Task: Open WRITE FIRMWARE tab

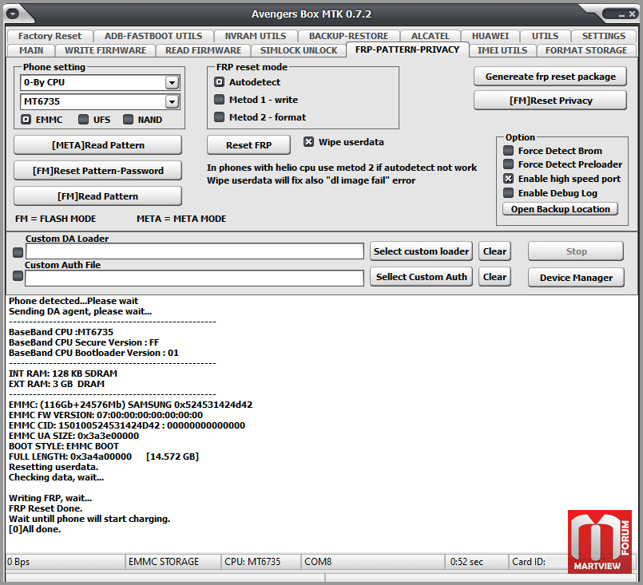Action: coord(105,50)
